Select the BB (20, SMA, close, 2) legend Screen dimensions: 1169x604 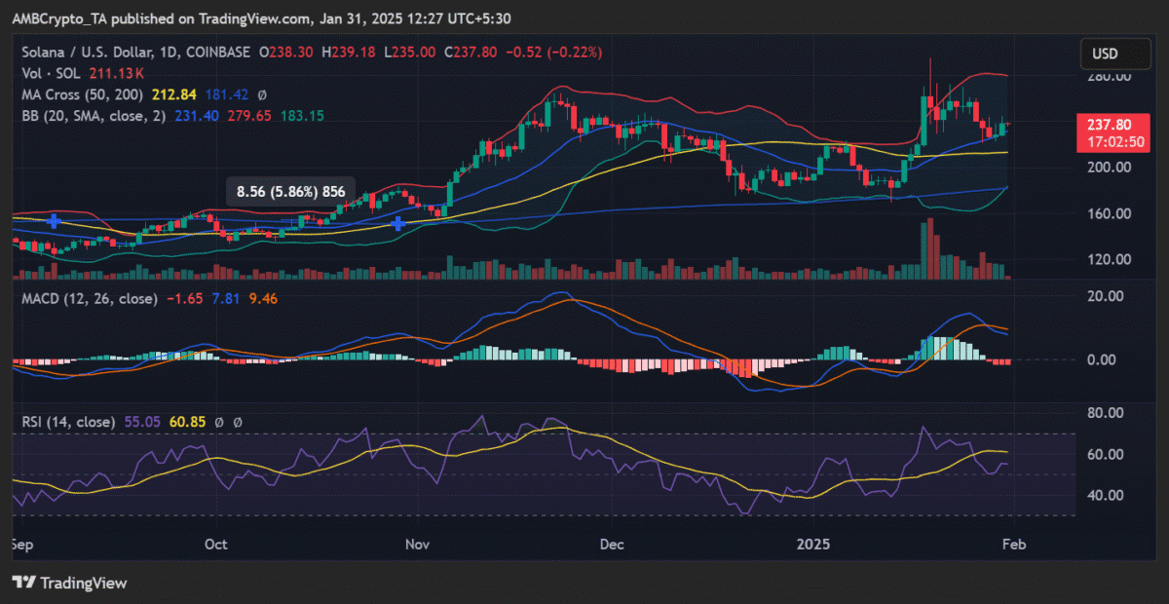[94, 116]
